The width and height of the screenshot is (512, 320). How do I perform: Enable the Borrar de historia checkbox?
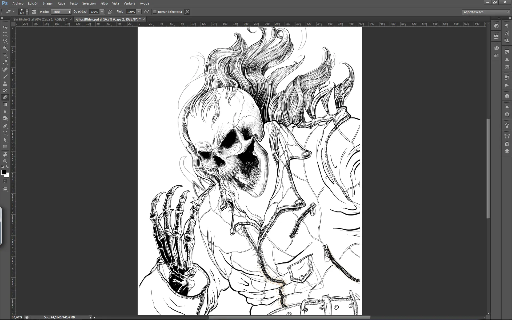click(155, 12)
